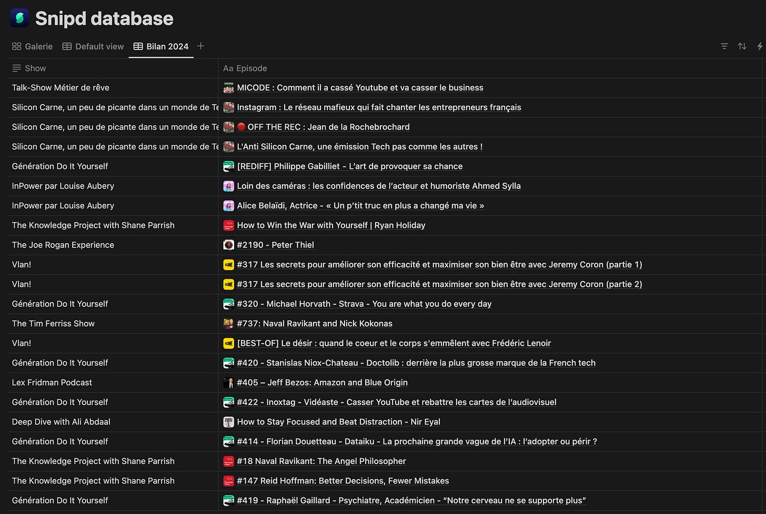Screen dimensions: 766x514
Task: Open #422 - Inoxtag - Vidéaste episode
Action: (397, 402)
